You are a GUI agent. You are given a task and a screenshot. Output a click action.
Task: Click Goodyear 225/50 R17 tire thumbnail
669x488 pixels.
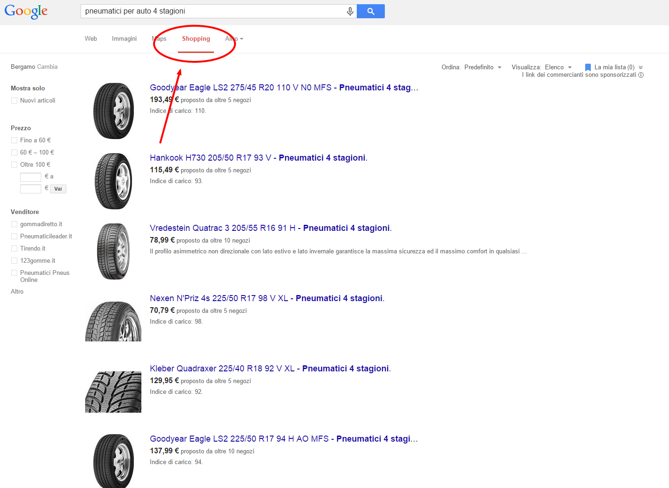click(113, 461)
